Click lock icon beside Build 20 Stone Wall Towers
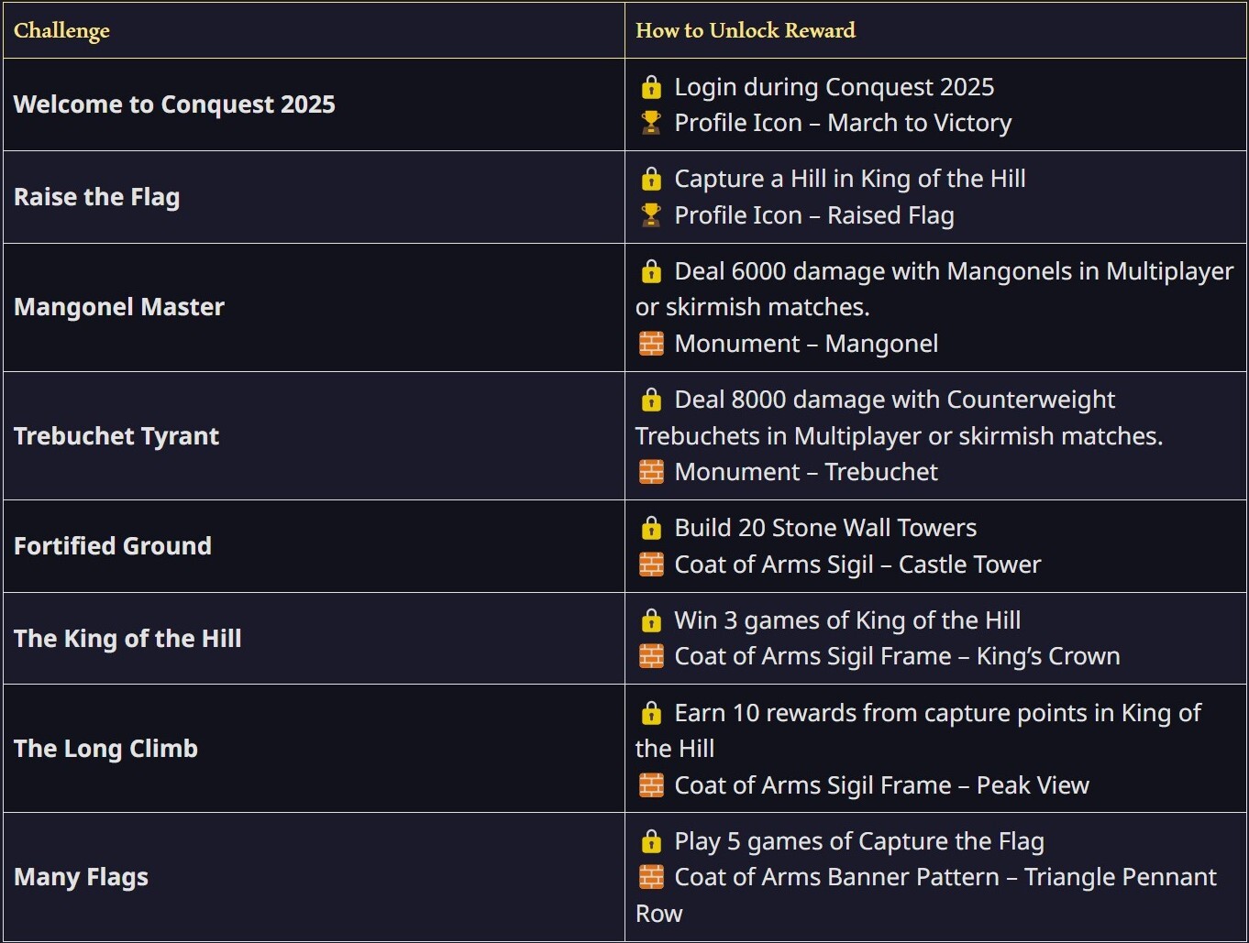 click(x=651, y=529)
